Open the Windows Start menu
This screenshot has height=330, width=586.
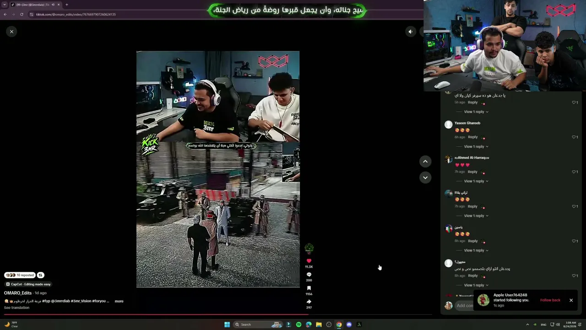227,324
